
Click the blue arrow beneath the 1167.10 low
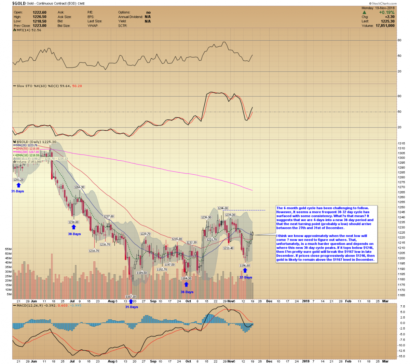[x=131, y=302]
